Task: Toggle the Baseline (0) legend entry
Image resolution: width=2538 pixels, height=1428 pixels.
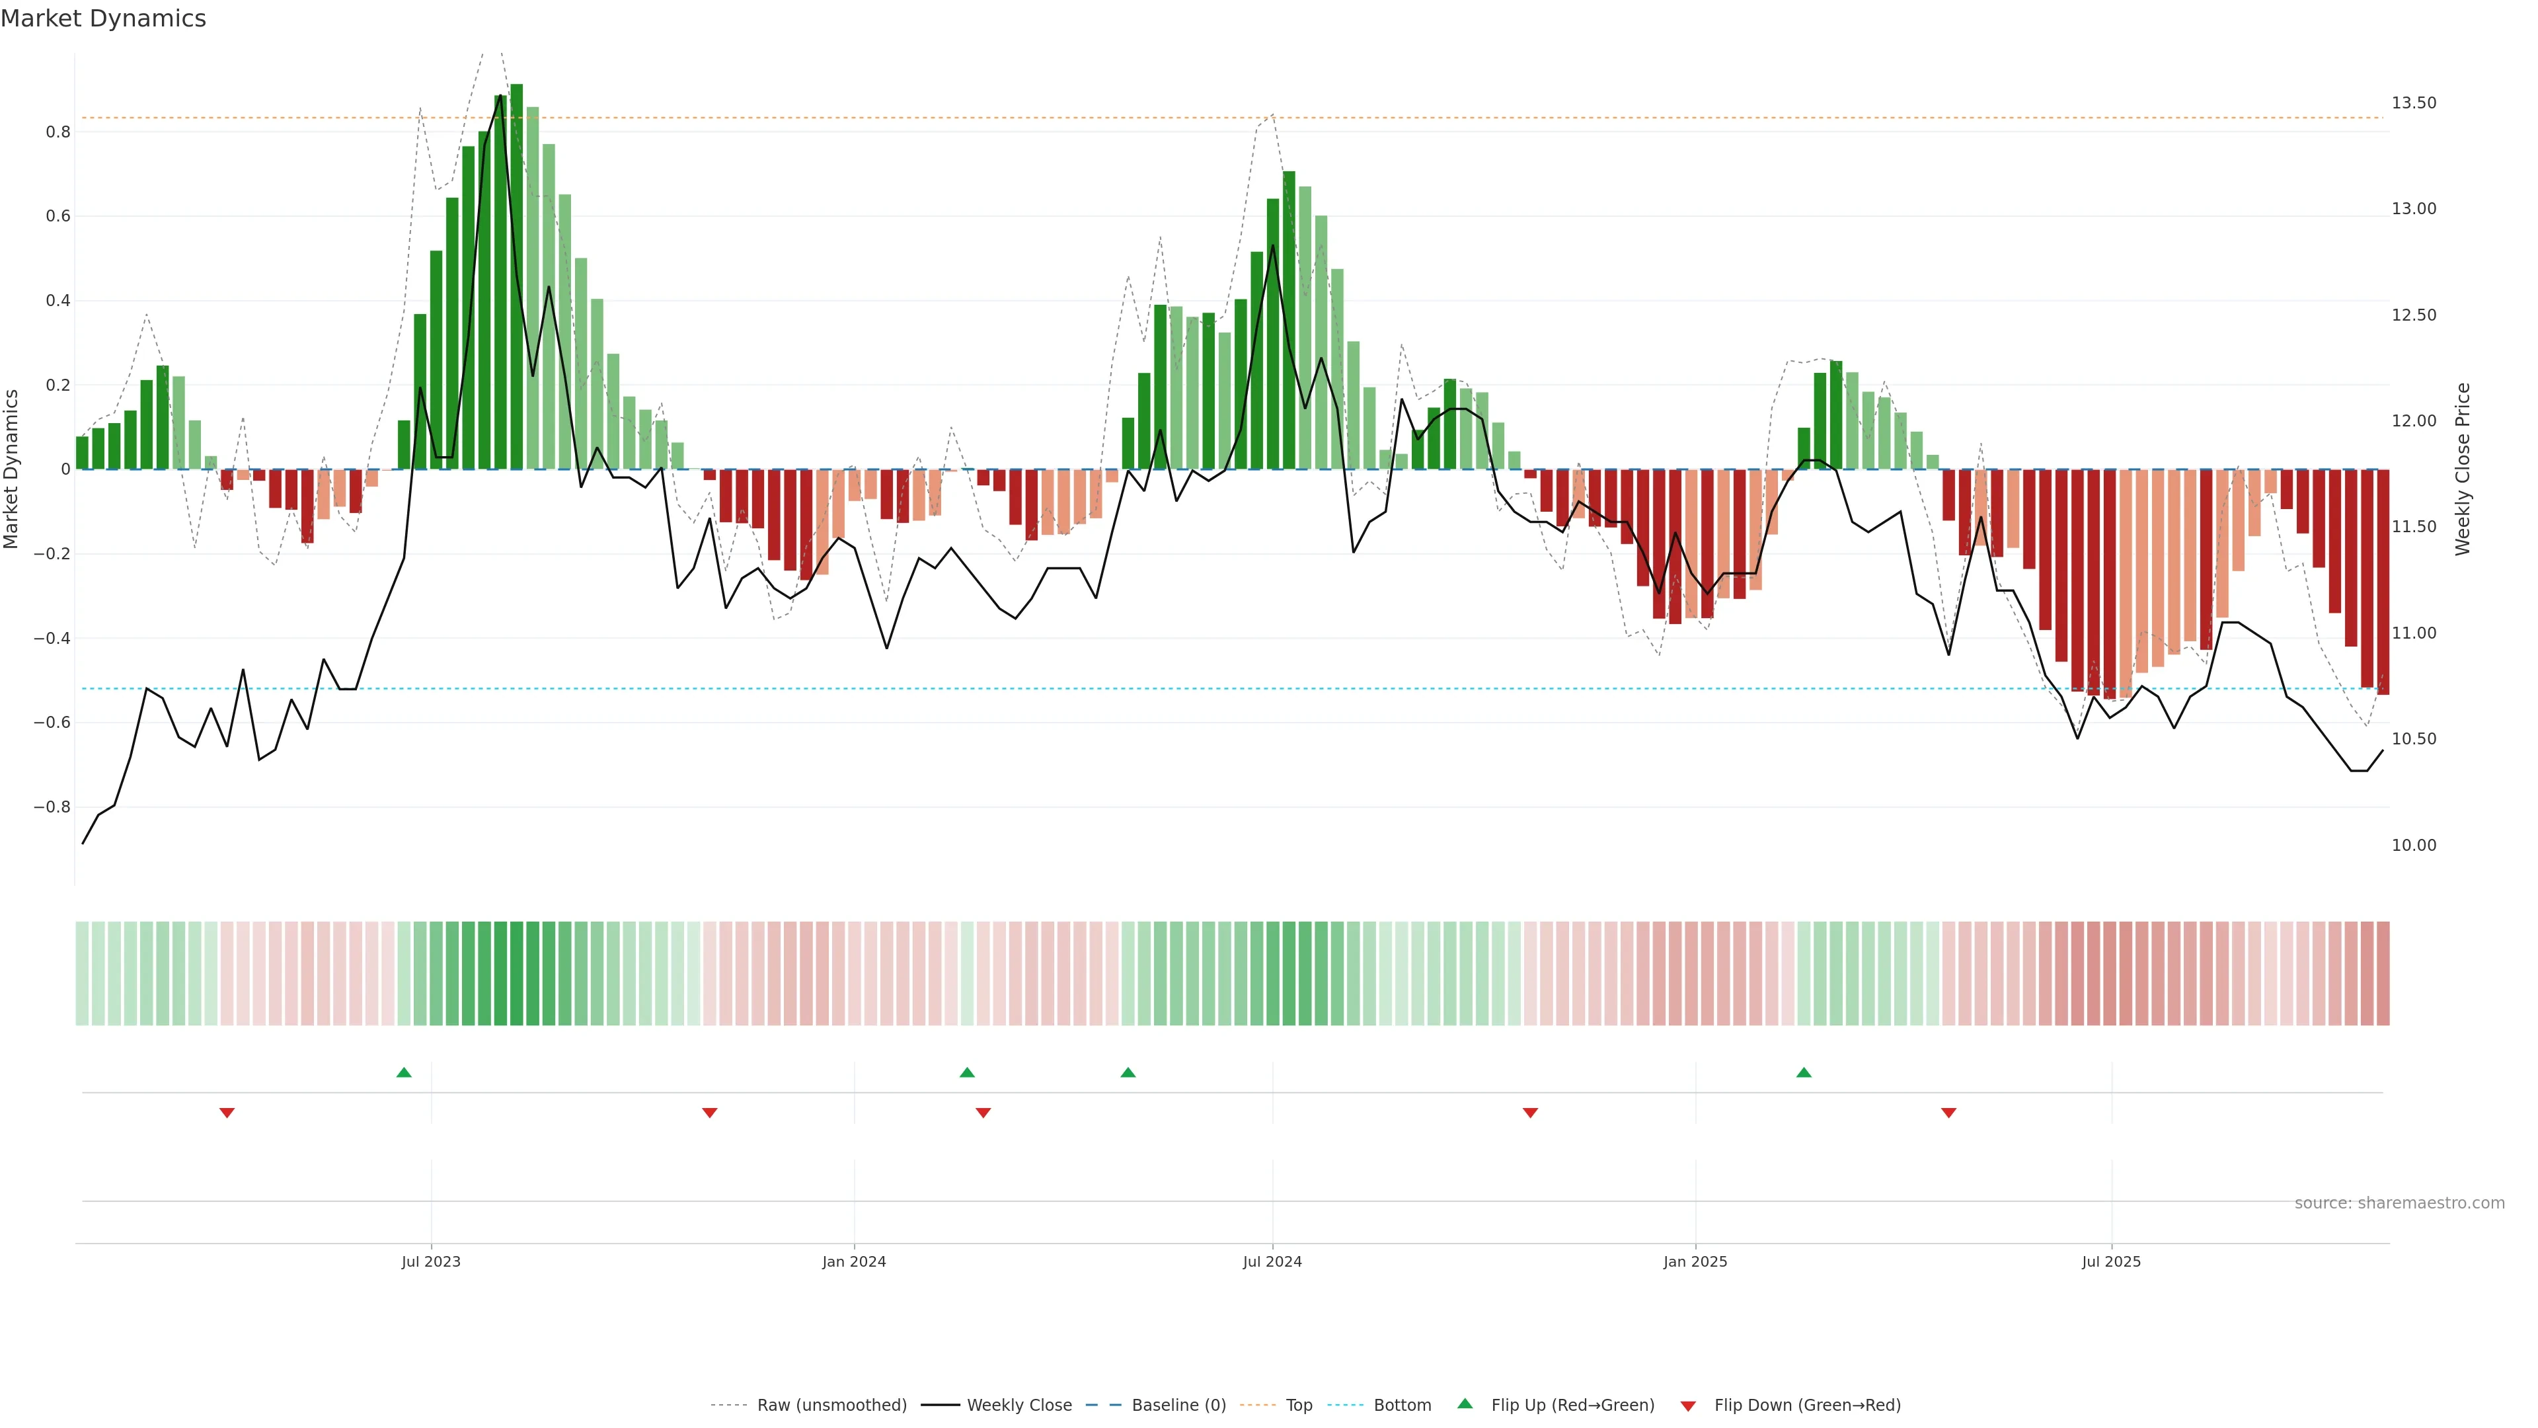Action: pyautogui.click(x=1178, y=1406)
